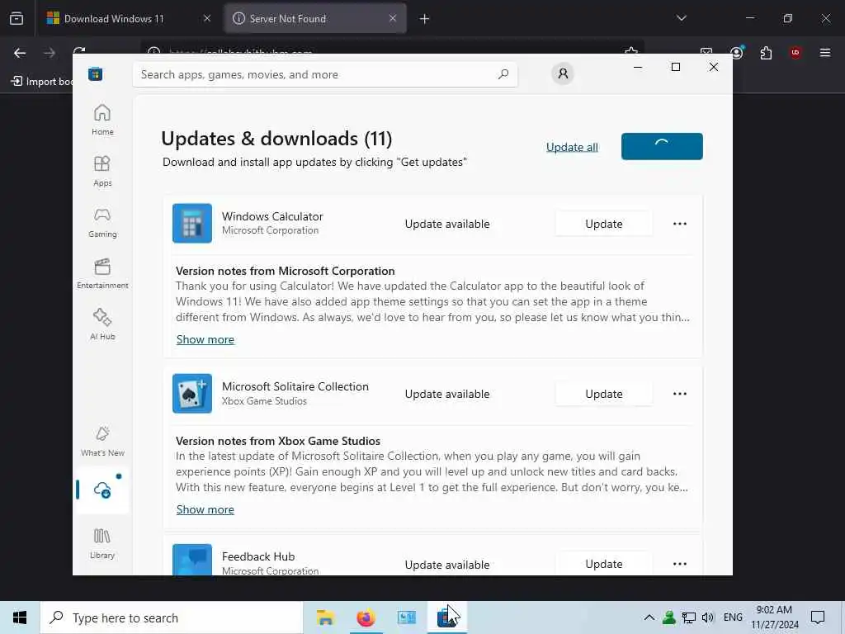The image size is (845, 634).
Task: Open the Apps section in sidebar
Action: click(x=102, y=171)
